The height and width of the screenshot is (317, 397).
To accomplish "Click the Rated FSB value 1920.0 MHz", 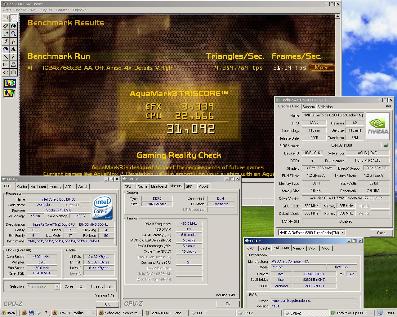I will (x=41, y=273).
